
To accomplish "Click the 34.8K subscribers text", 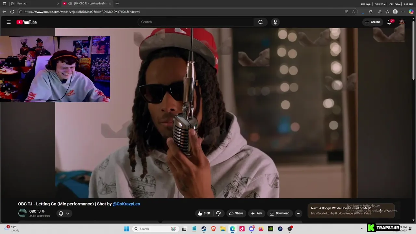I will pyautogui.click(x=40, y=216).
